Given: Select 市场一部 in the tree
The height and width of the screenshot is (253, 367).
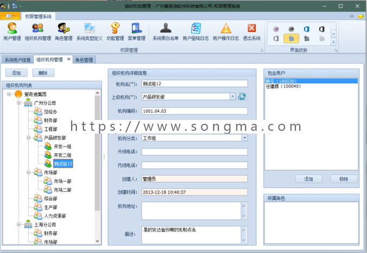Looking at the screenshot, I should [x=62, y=181].
